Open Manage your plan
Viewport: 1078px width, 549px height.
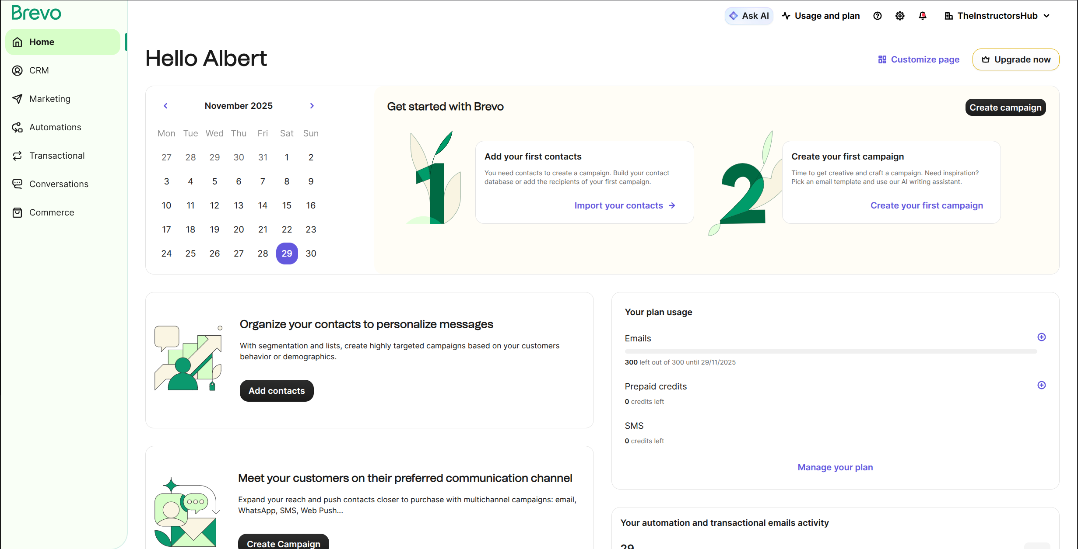pos(835,467)
